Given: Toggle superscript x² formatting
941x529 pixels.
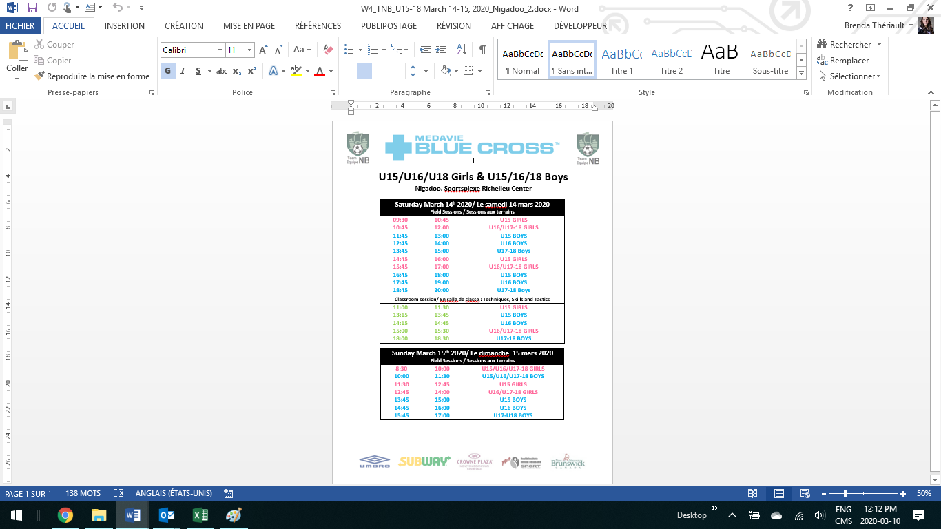Looking at the screenshot, I should 252,71.
